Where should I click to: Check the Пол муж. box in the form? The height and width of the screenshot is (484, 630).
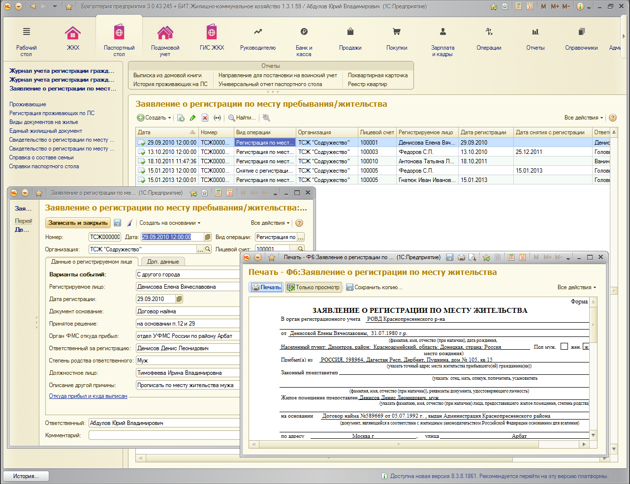564,347
